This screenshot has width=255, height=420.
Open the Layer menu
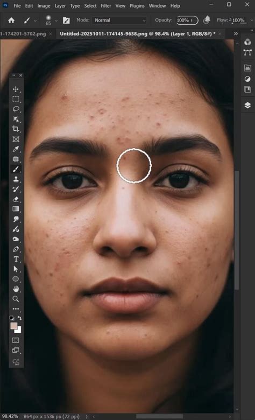tap(60, 5)
